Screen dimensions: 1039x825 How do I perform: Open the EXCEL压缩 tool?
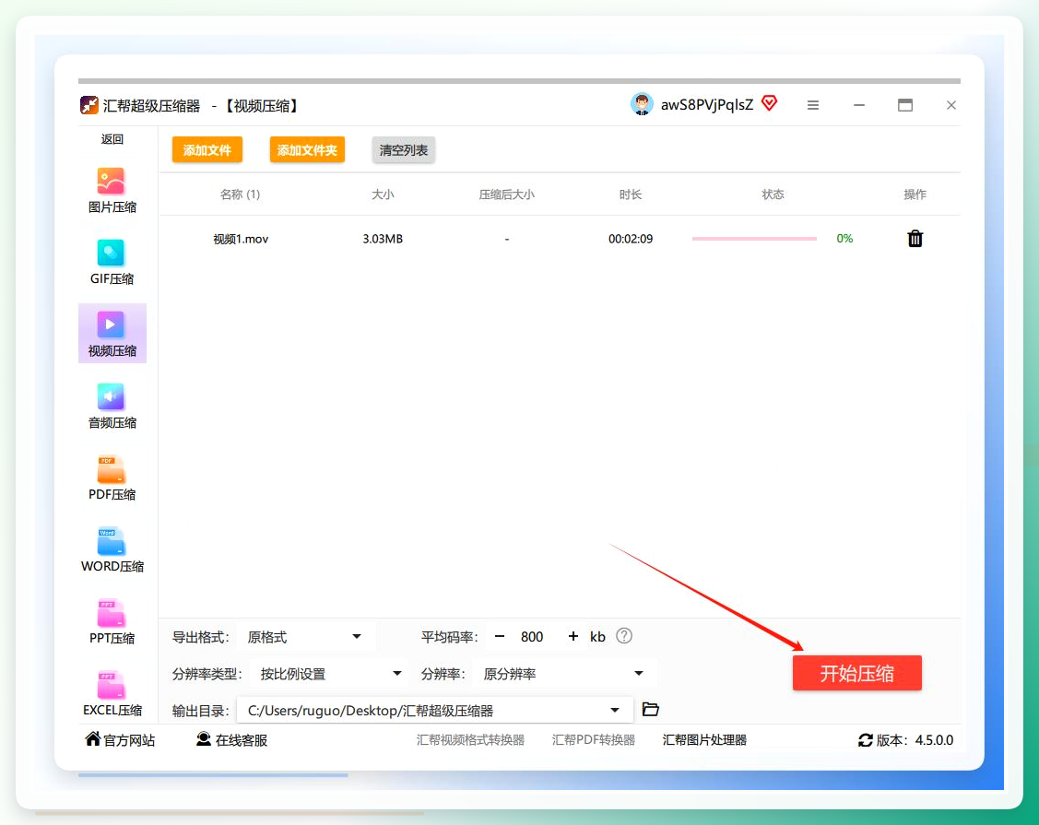click(x=112, y=693)
